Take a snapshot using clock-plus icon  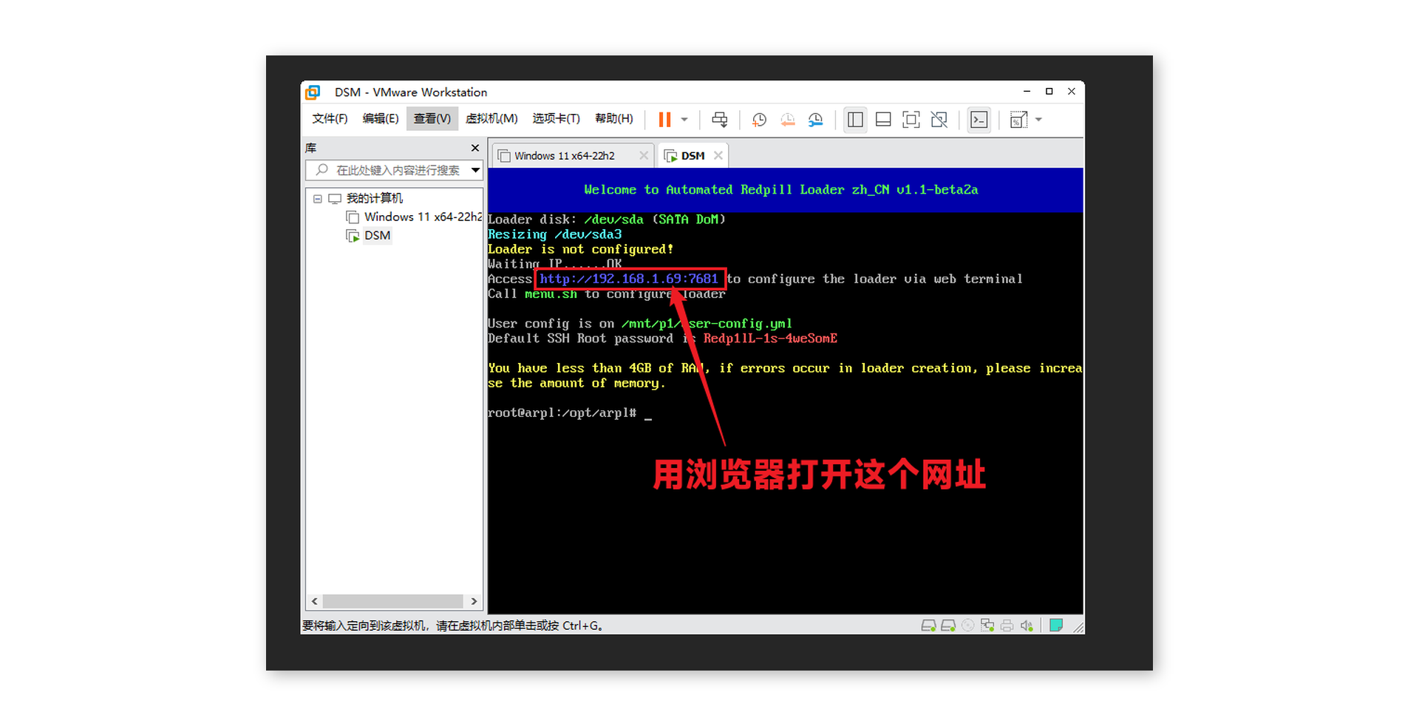759,120
